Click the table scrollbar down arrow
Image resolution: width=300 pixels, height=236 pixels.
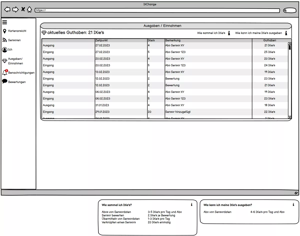point(290,117)
